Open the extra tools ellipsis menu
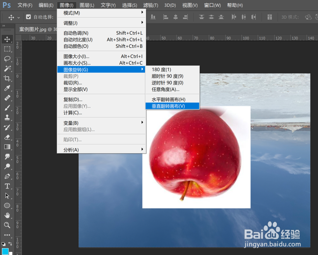318x255 pixels. pos(7,235)
